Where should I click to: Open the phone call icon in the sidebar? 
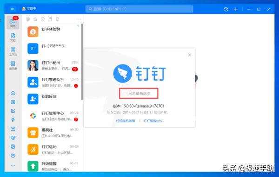[13, 138]
